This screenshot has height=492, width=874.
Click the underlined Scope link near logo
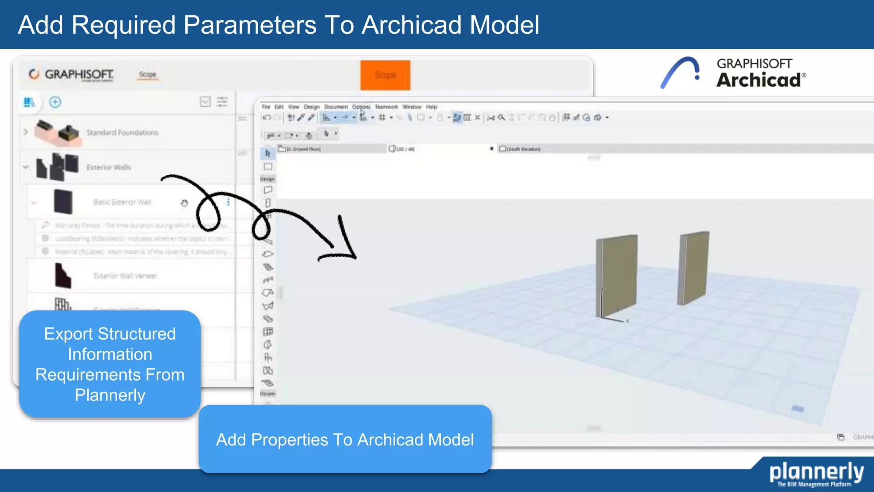[148, 74]
